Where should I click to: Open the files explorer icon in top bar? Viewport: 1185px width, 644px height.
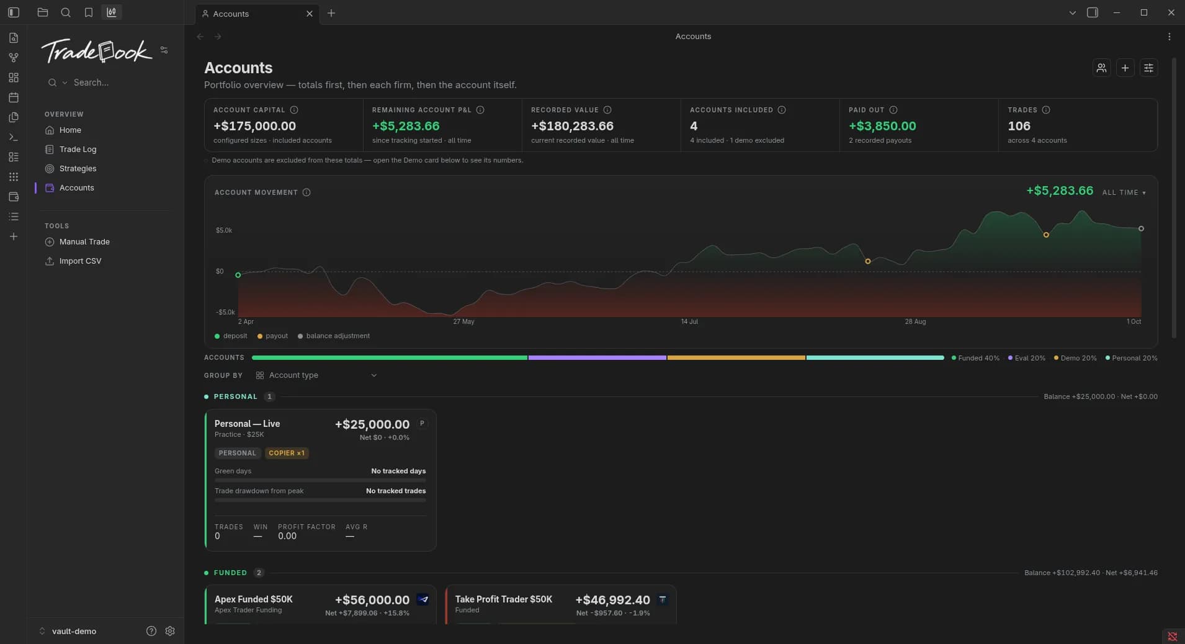pos(43,12)
